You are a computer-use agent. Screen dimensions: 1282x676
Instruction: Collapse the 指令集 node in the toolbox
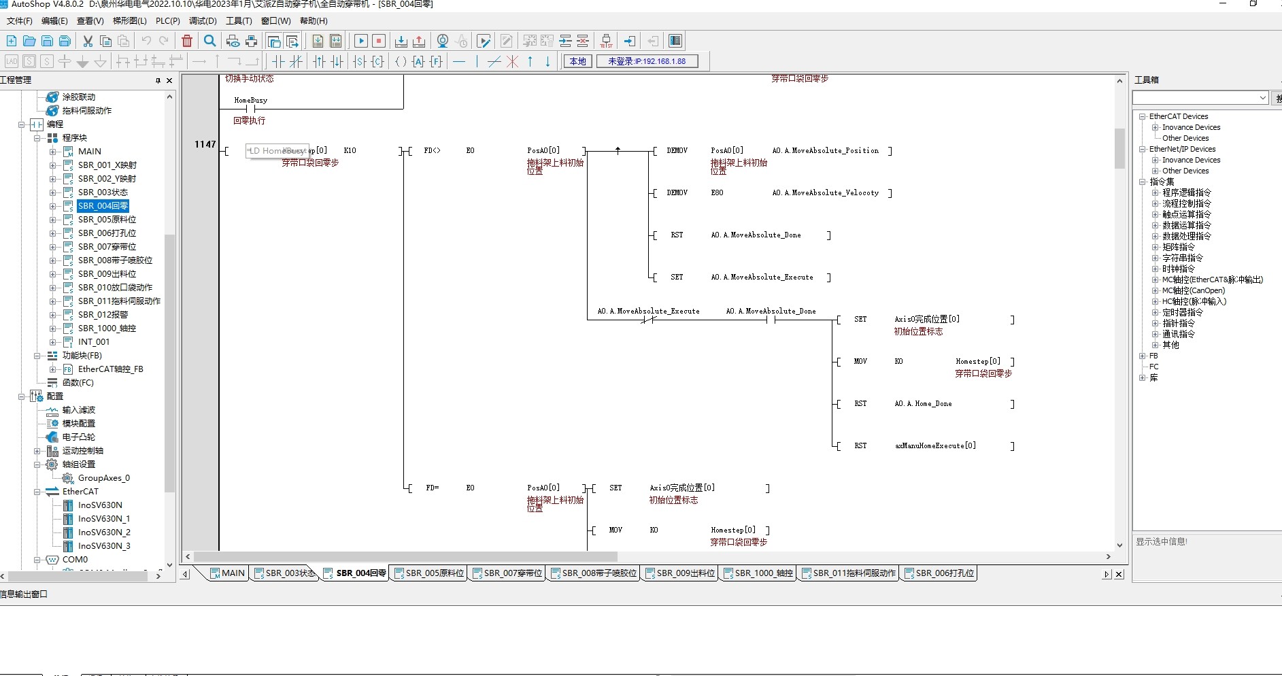coord(1143,182)
